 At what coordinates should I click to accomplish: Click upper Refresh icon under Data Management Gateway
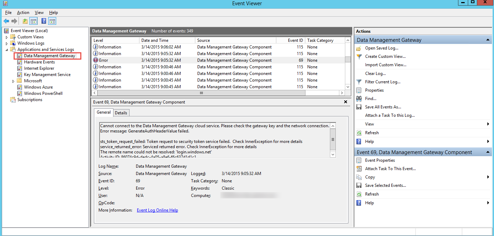point(359,133)
